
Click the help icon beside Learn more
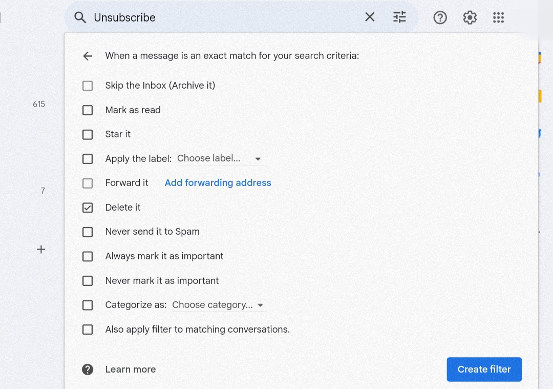88,370
